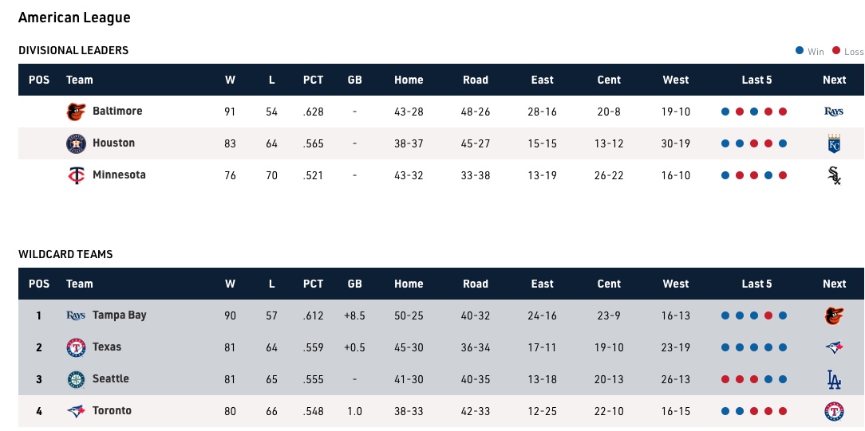Click Baltimore's next opponent Rays logo
This screenshot has width=865, height=431.
pos(834,112)
